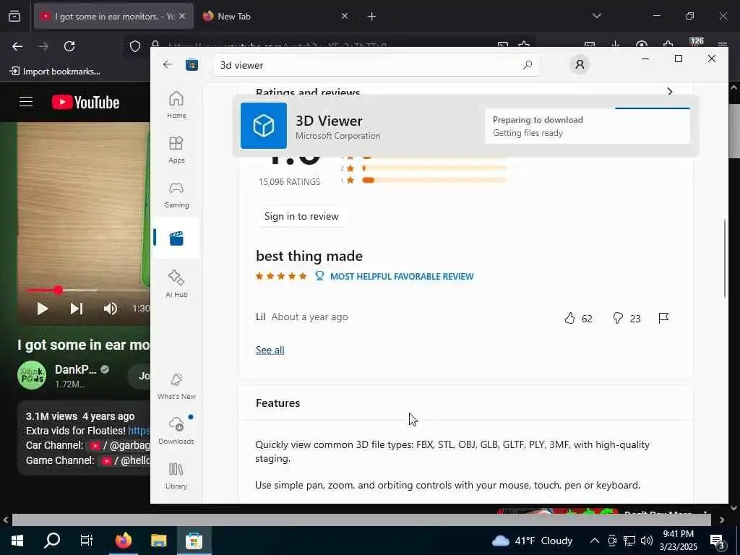Open Gaming section in Store sidebar
740x555 pixels.
pos(176,194)
